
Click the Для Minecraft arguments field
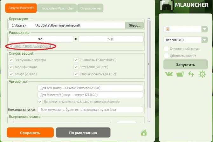pos(90,95)
